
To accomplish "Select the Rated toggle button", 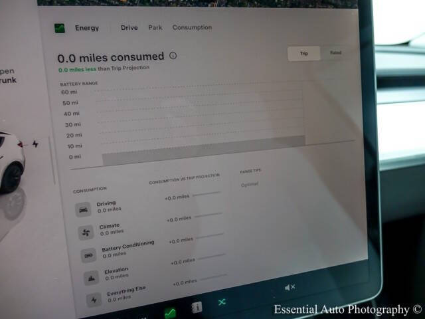I will (335, 53).
